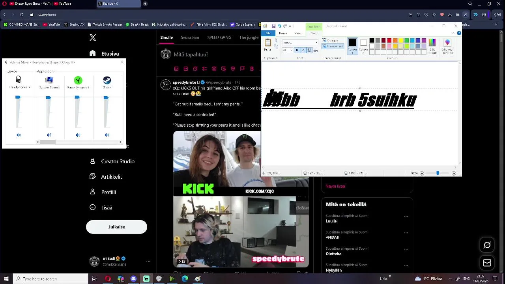Add an image to the new X post

[x=176, y=69]
